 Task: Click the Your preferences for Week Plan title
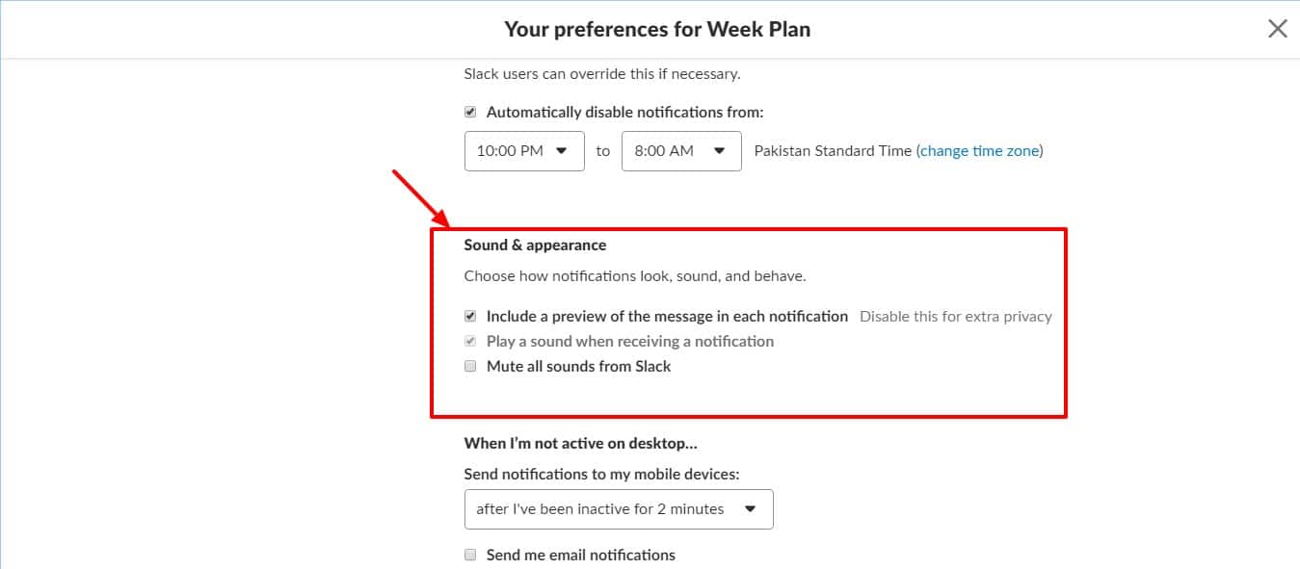coord(657,30)
